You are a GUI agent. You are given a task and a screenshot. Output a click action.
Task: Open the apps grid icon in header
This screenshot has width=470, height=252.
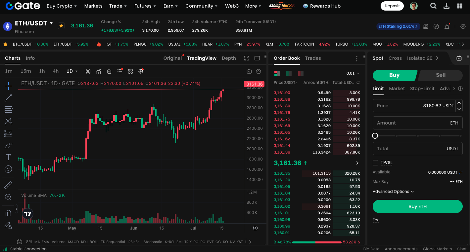click(x=460, y=6)
